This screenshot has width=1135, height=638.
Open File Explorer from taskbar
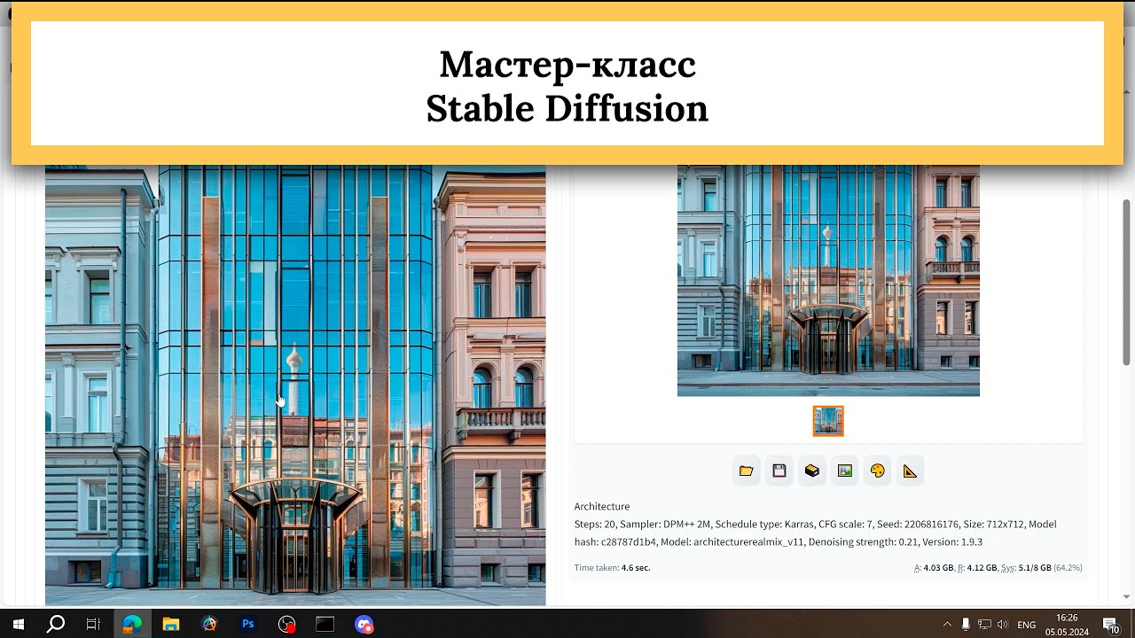click(170, 624)
